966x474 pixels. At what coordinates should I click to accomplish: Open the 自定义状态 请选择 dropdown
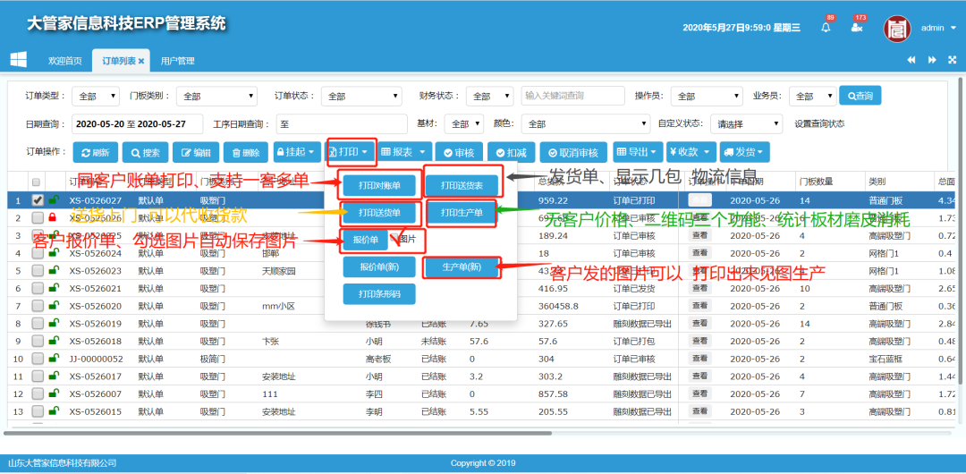[x=749, y=124]
